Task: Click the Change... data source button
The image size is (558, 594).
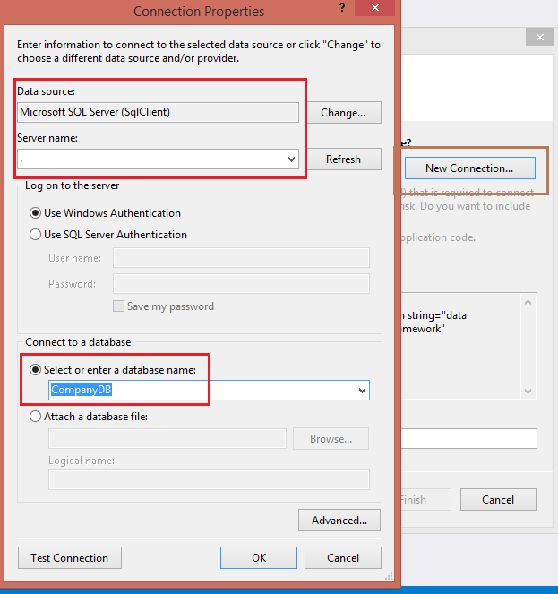Action: click(343, 113)
